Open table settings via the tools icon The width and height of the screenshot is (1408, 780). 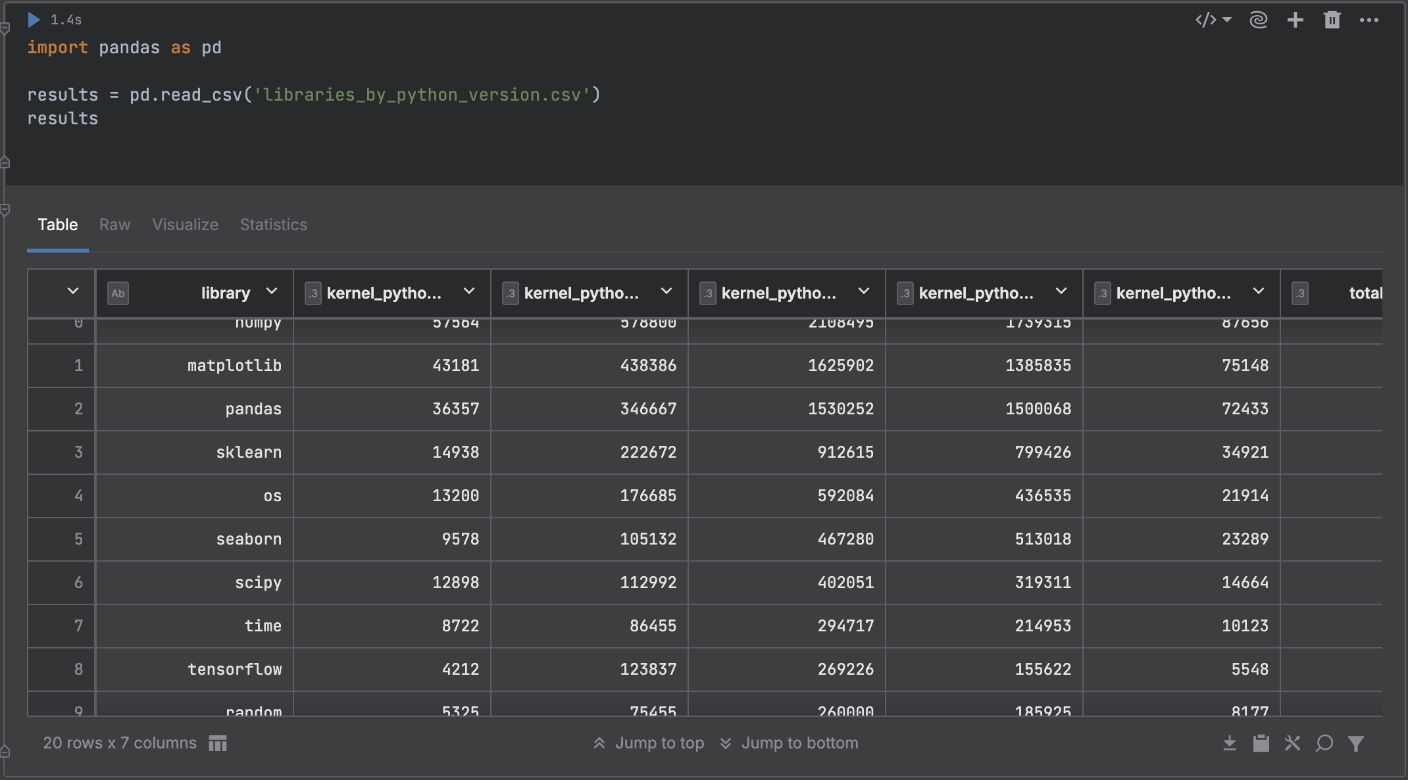pos(1292,743)
